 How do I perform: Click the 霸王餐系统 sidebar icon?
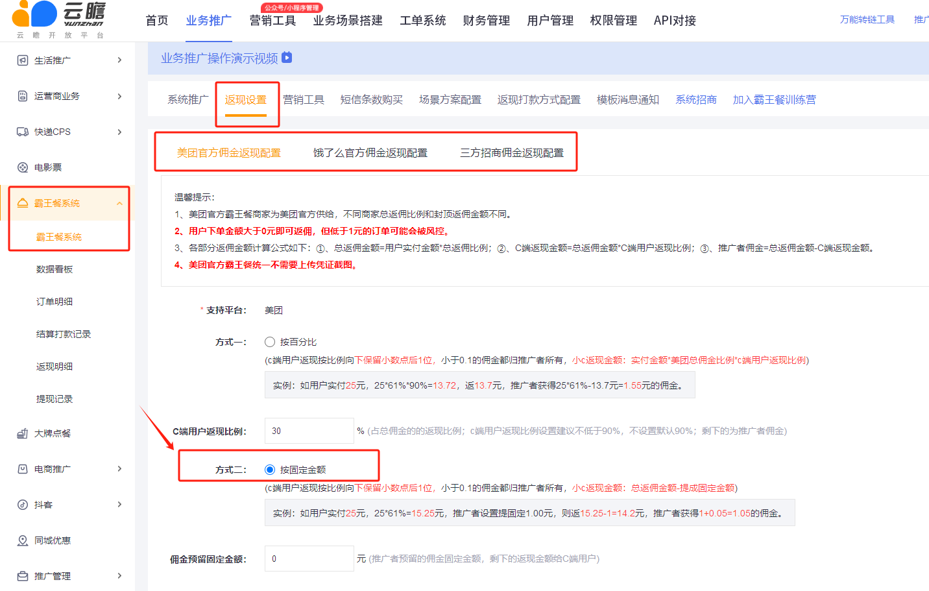(23, 203)
